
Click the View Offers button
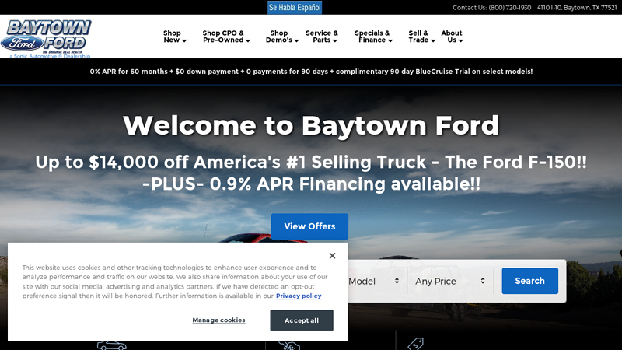[309, 226]
